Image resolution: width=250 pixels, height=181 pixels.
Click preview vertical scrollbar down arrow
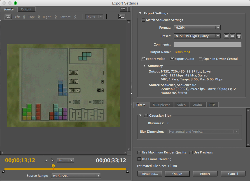pyautogui.click(x=129, y=149)
